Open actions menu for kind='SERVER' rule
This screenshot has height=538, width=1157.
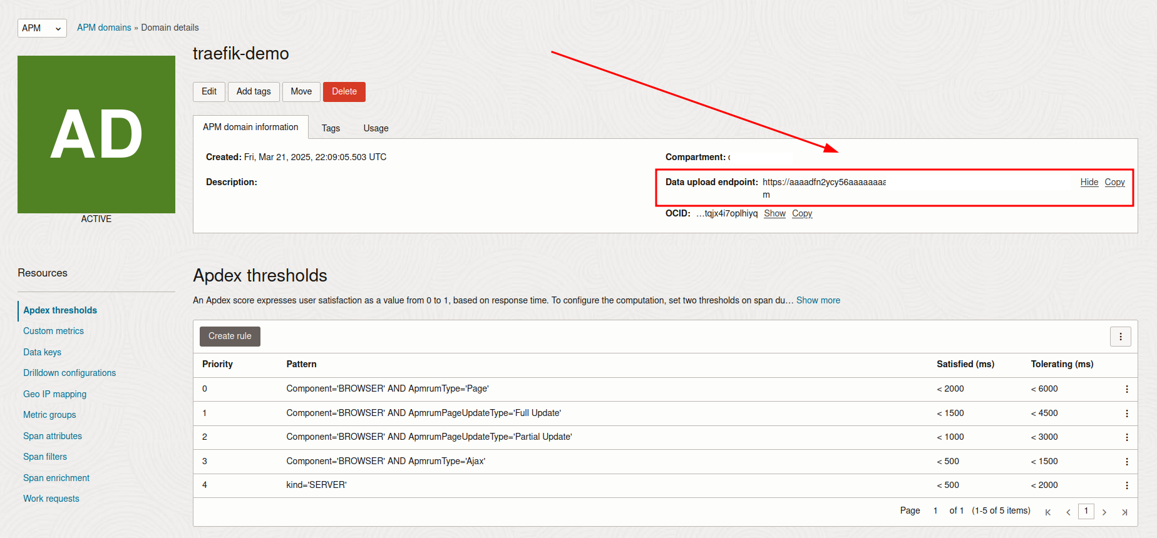1126,485
